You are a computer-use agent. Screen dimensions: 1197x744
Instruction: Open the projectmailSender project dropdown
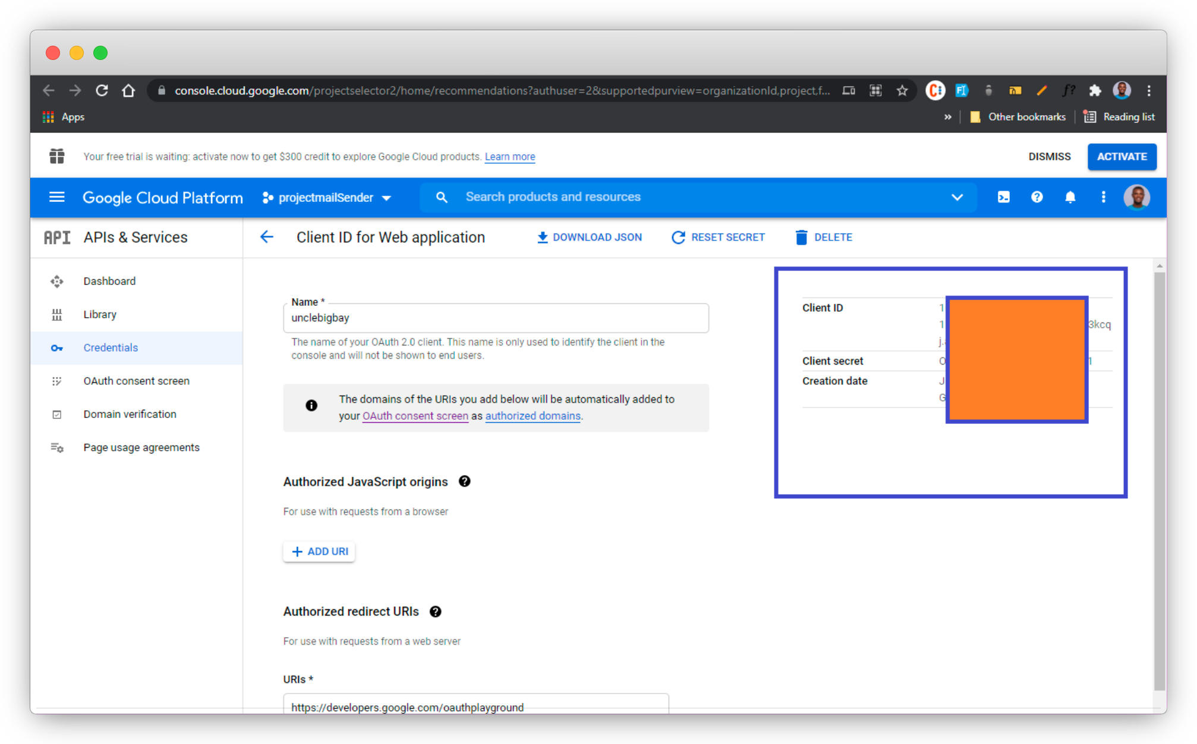pos(327,198)
